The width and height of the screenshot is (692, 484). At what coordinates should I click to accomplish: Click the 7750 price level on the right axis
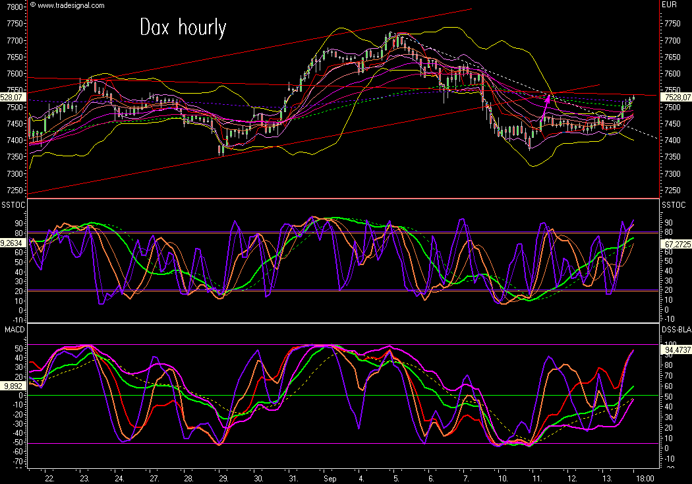pos(673,24)
